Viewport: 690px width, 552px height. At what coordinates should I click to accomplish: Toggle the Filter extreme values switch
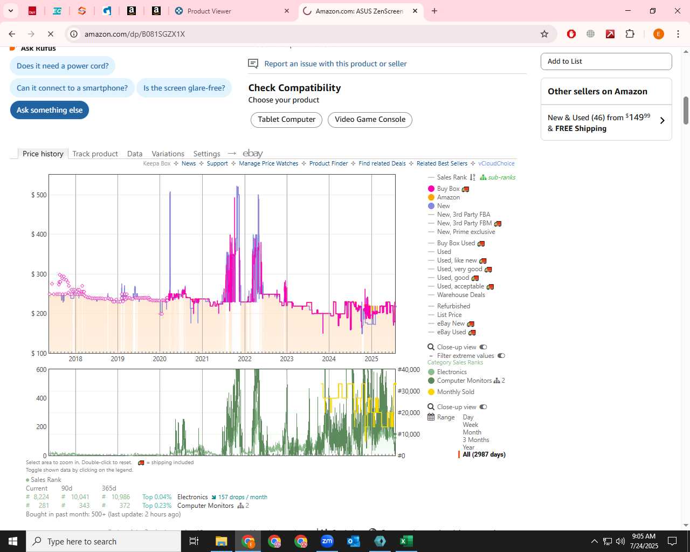tap(501, 356)
